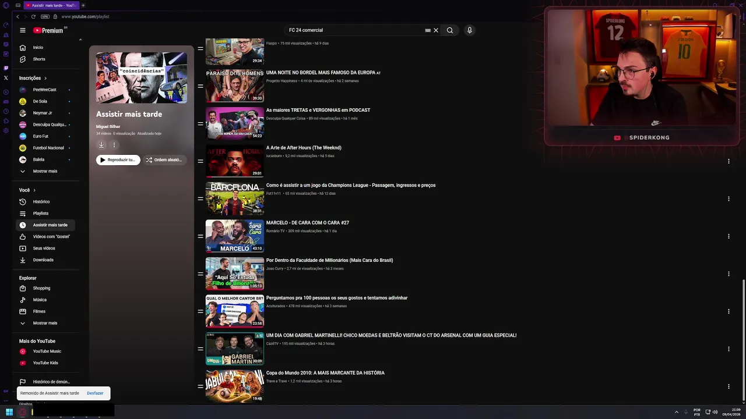Activate voice search microphone

pyautogui.click(x=469, y=30)
